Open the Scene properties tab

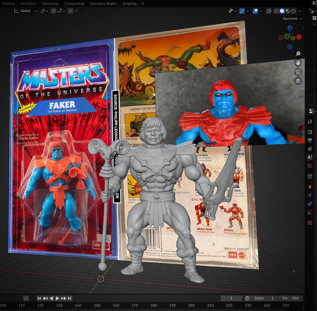click(310, 157)
